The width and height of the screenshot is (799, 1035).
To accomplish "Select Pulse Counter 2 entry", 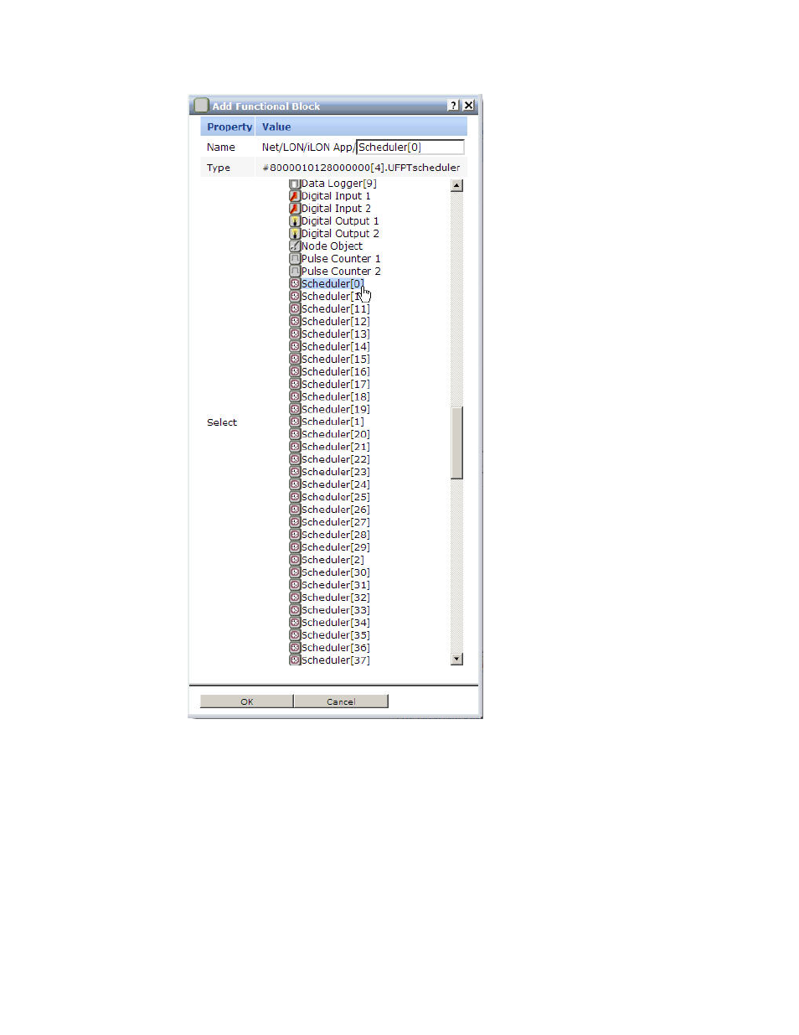I will tap(341, 272).
